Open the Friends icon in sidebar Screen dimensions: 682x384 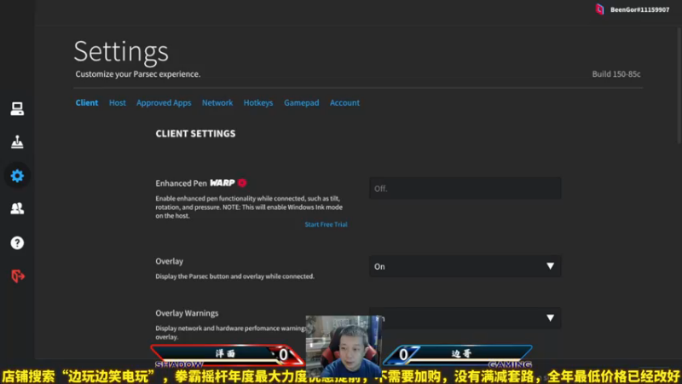click(17, 208)
